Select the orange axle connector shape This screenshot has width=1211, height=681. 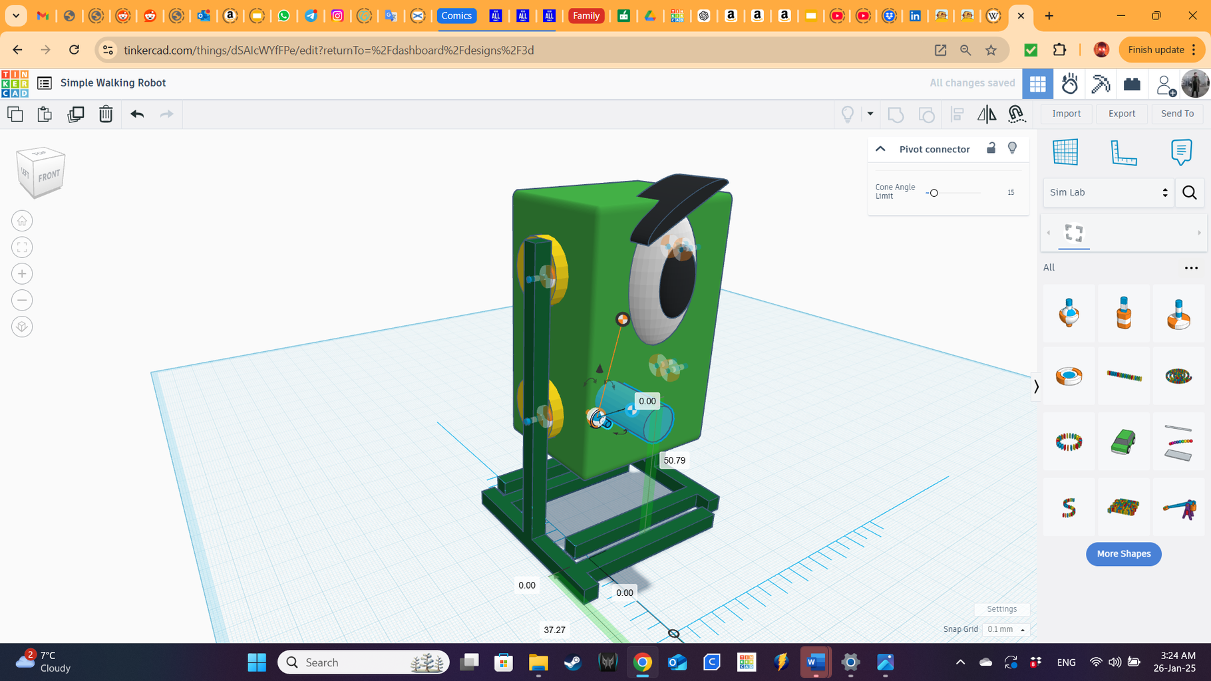(x=1123, y=313)
